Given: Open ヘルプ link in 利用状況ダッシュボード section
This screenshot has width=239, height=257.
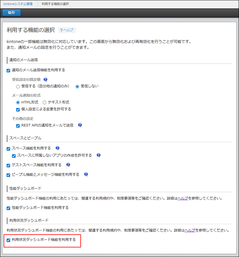Looking at the screenshot, I should [190, 230].
